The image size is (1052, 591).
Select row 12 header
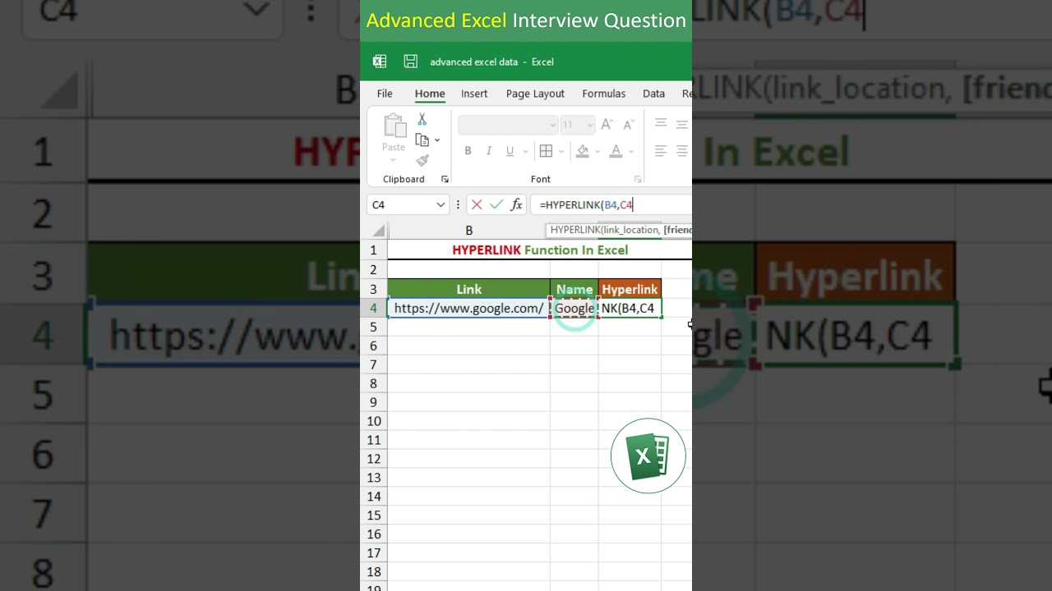(x=374, y=459)
